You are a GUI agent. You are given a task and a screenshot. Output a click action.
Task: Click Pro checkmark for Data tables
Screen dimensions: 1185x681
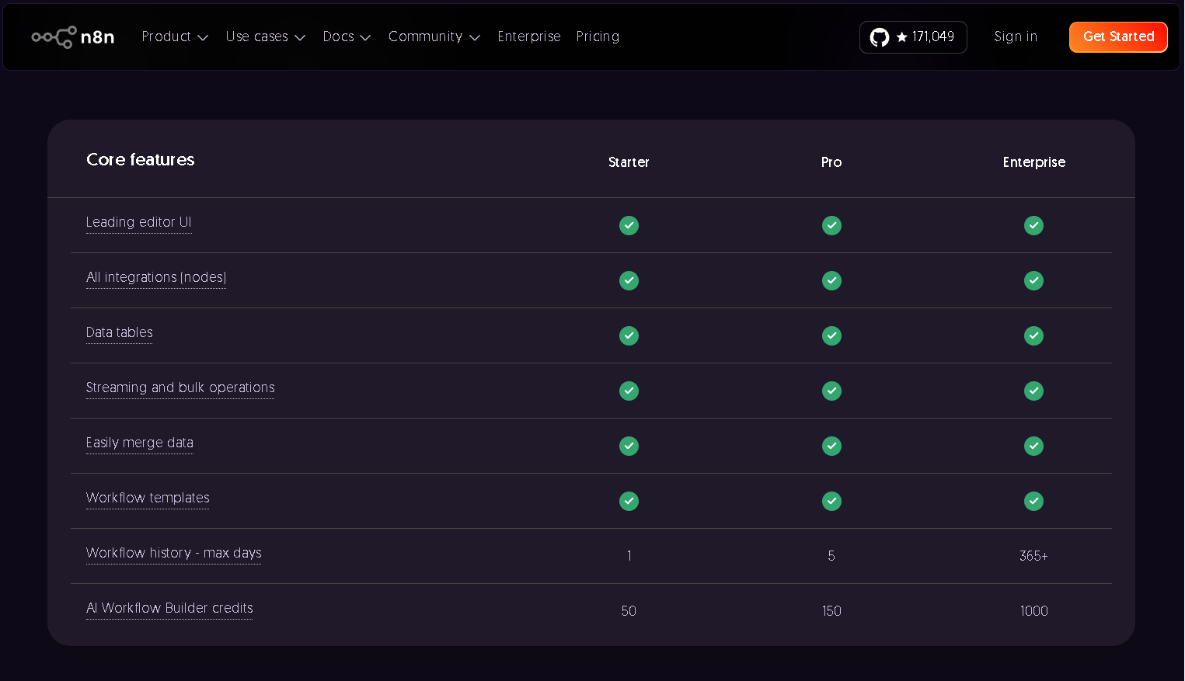(831, 335)
